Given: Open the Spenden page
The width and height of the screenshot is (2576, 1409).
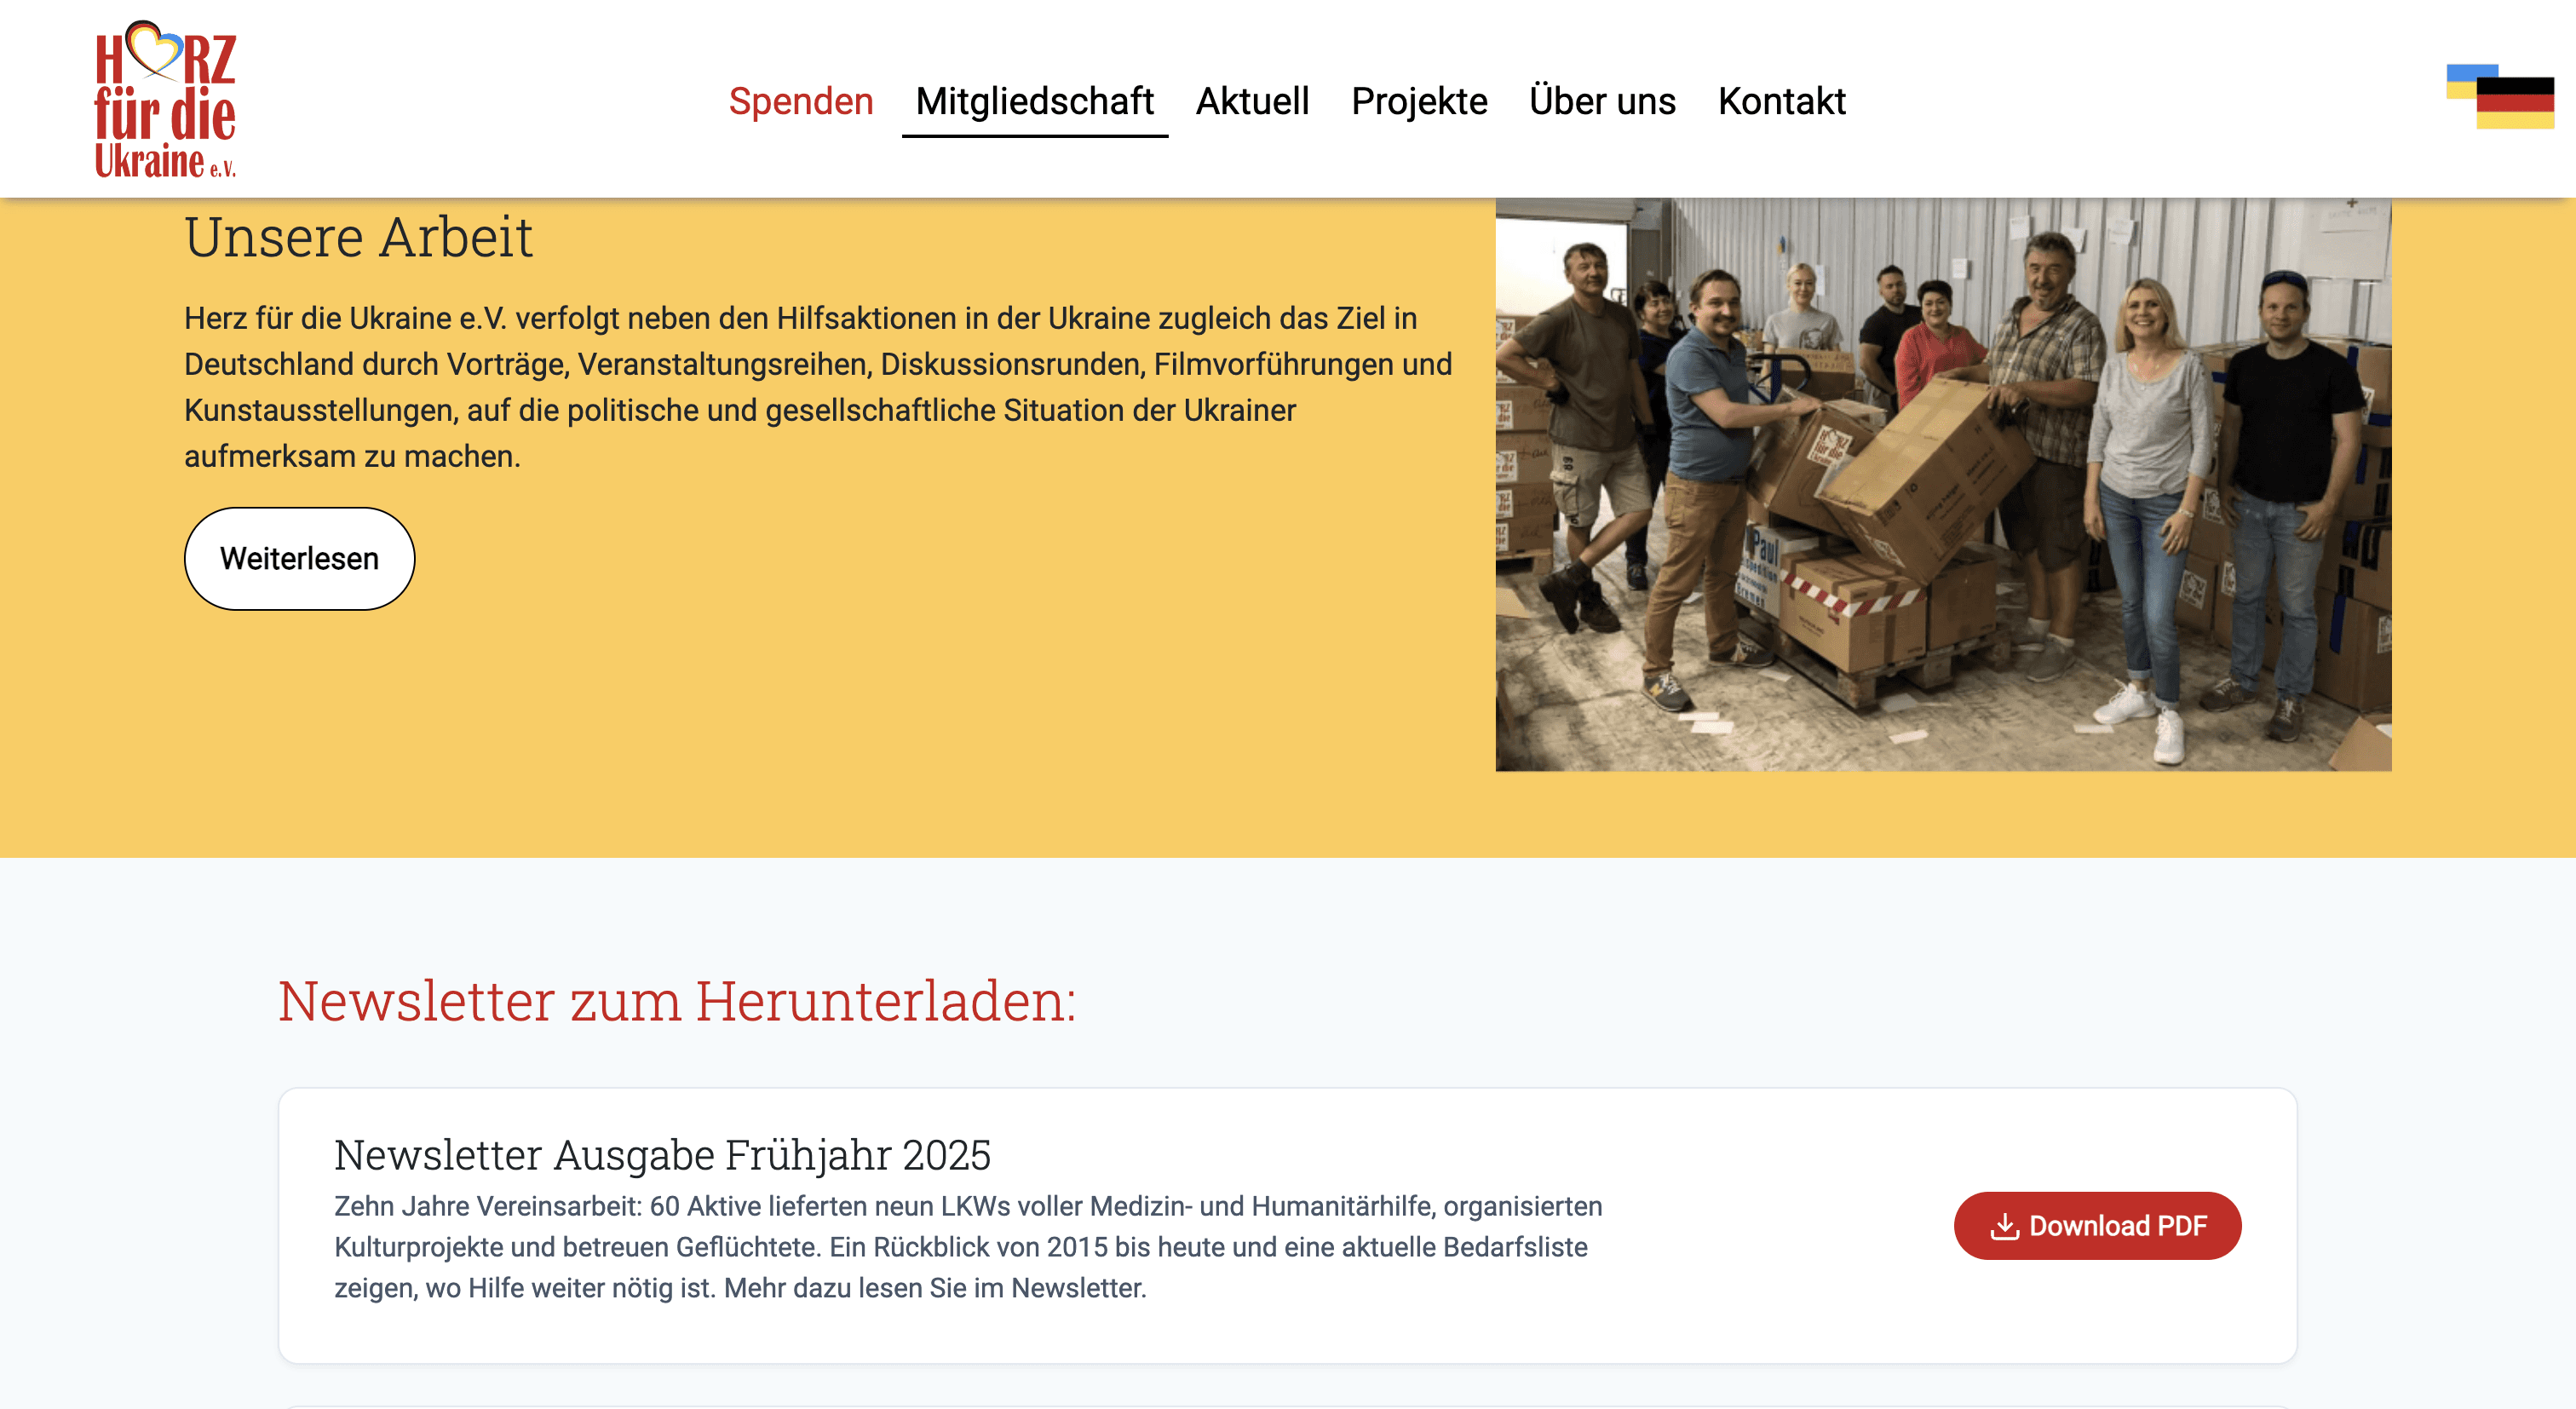Looking at the screenshot, I should pyautogui.click(x=801, y=101).
